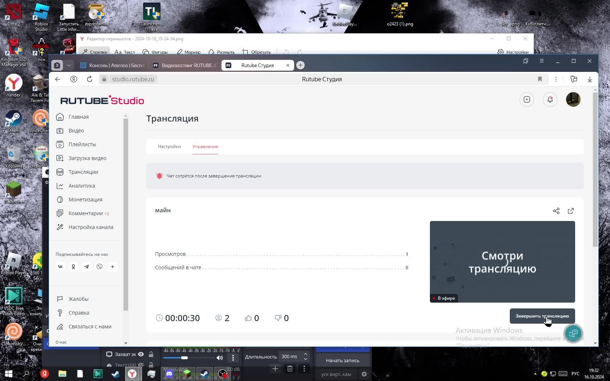Click the Odnoklassniki social icon

coord(73,267)
